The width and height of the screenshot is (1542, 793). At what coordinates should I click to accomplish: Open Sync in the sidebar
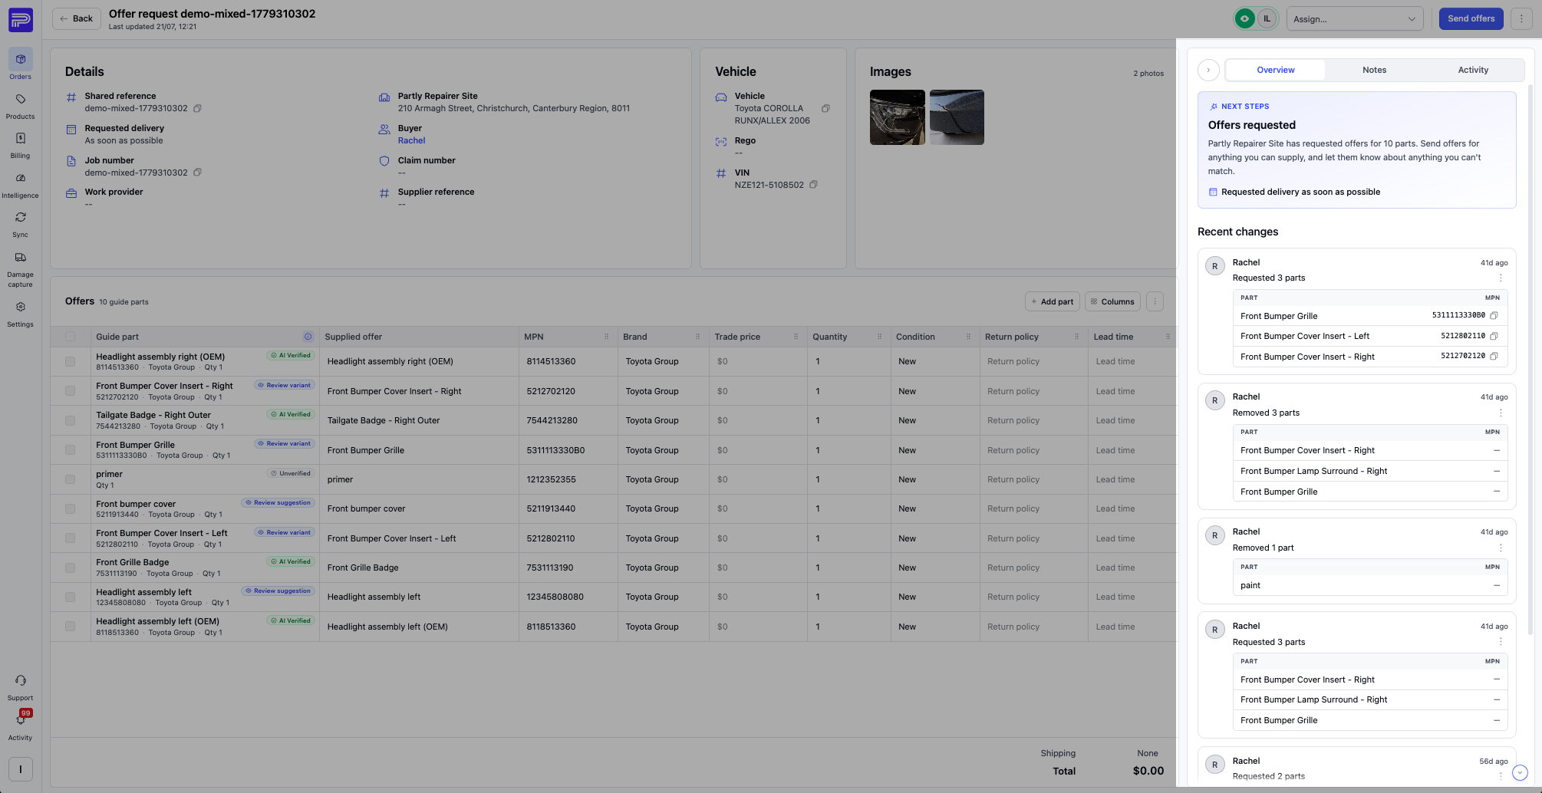21,223
